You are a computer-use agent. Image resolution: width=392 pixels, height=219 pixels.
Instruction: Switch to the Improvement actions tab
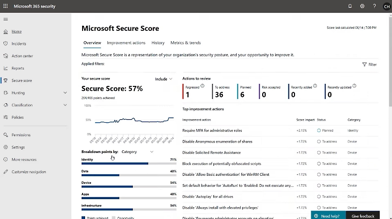click(126, 43)
